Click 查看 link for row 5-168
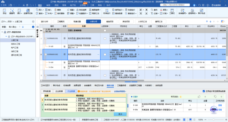The image size is (228, 122). coord(220,105)
